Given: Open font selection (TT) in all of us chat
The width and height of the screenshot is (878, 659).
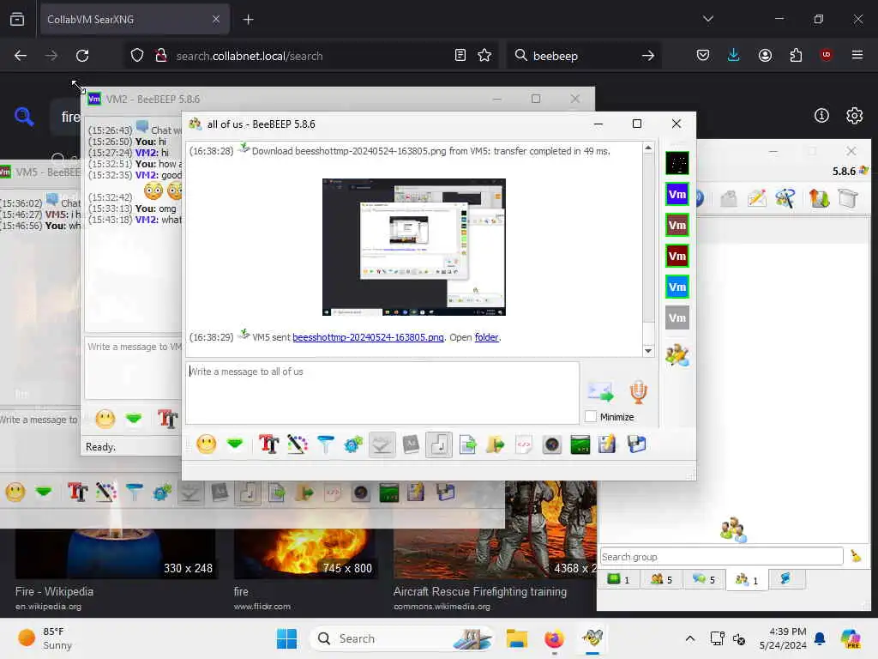Looking at the screenshot, I should [268, 444].
